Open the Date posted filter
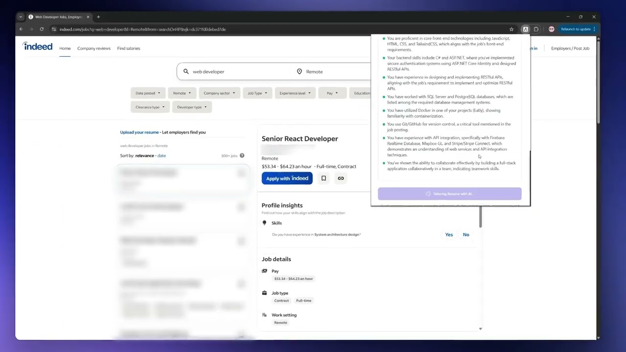This screenshot has width=626, height=352. [x=148, y=93]
